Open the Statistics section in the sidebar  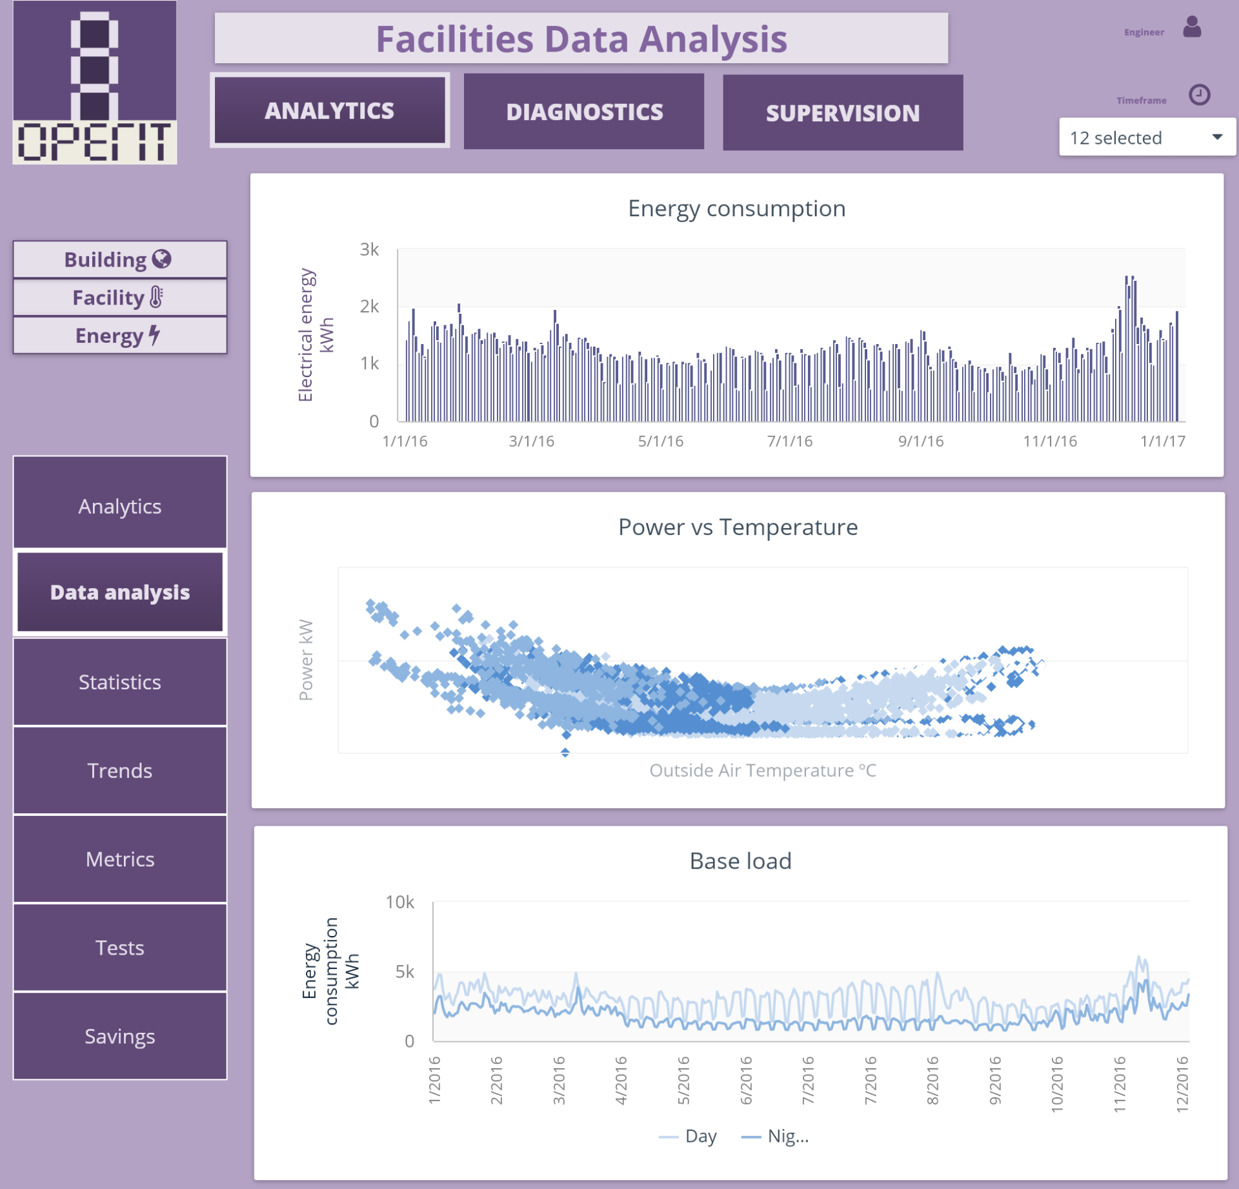pyautogui.click(x=120, y=682)
